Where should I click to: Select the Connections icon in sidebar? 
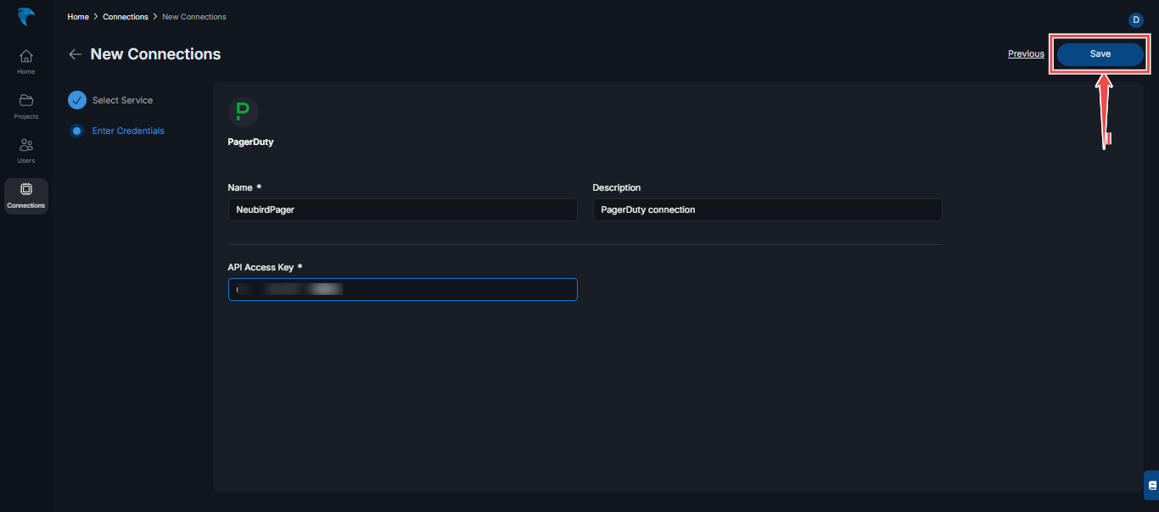click(25, 193)
